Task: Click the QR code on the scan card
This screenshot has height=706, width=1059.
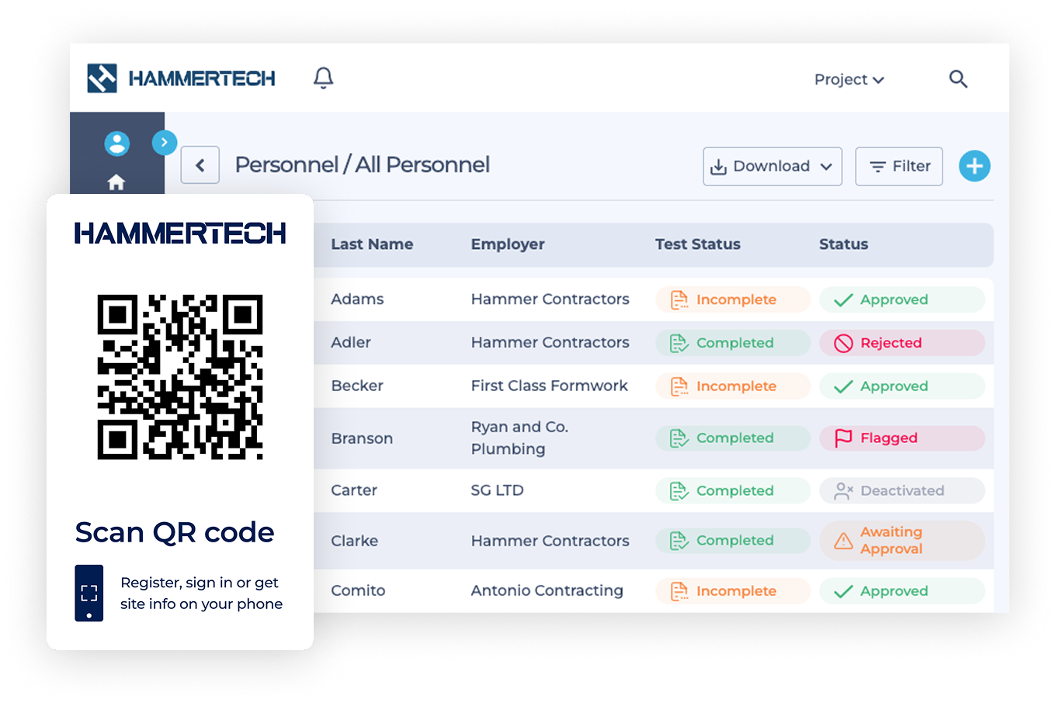Action: coord(180,378)
